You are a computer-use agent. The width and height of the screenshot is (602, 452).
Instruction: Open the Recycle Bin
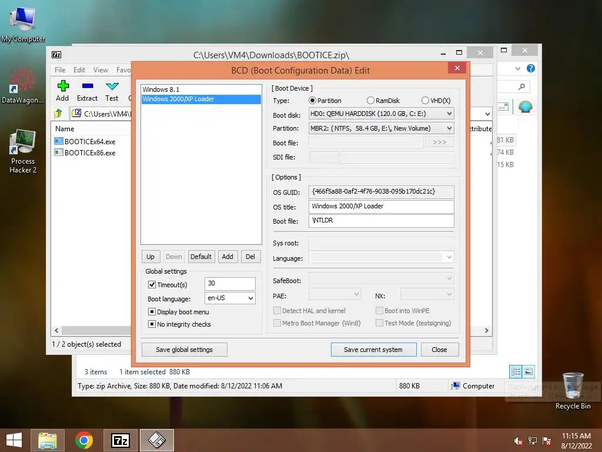(x=573, y=391)
